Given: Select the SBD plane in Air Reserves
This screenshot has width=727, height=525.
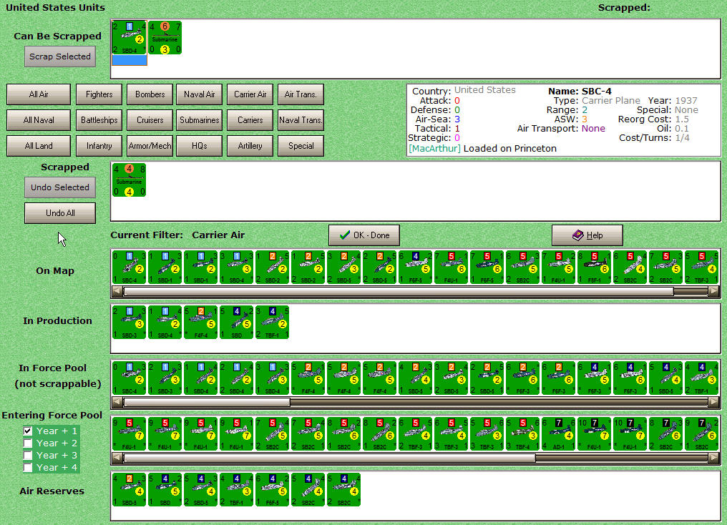Looking at the screenshot, I should 165,490.
